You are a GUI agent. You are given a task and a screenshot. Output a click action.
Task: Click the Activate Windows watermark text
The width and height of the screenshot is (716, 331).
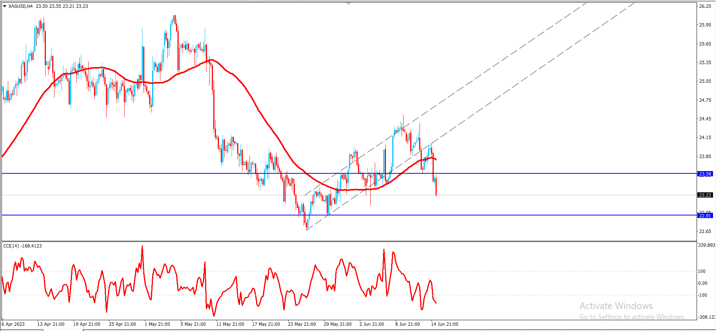click(x=616, y=306)
